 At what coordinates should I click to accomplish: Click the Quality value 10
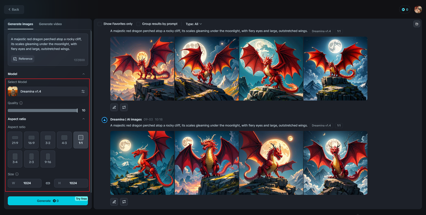coord(84,110)
